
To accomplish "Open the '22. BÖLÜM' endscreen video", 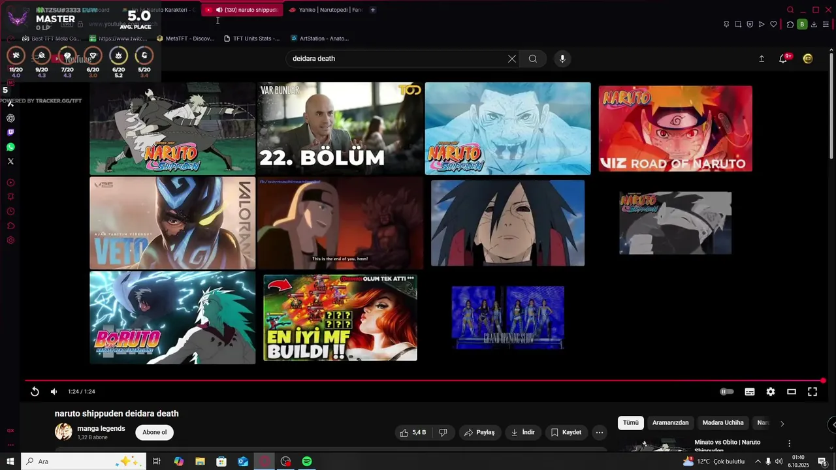I will point(340,129).
